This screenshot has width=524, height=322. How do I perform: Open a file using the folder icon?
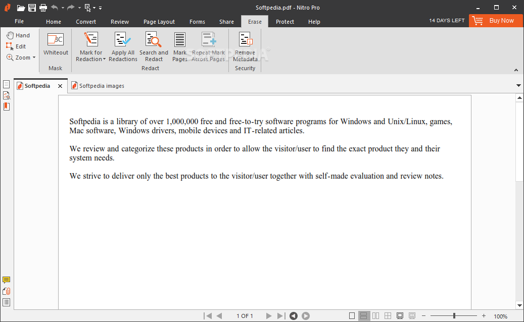[x=21, y=8]
